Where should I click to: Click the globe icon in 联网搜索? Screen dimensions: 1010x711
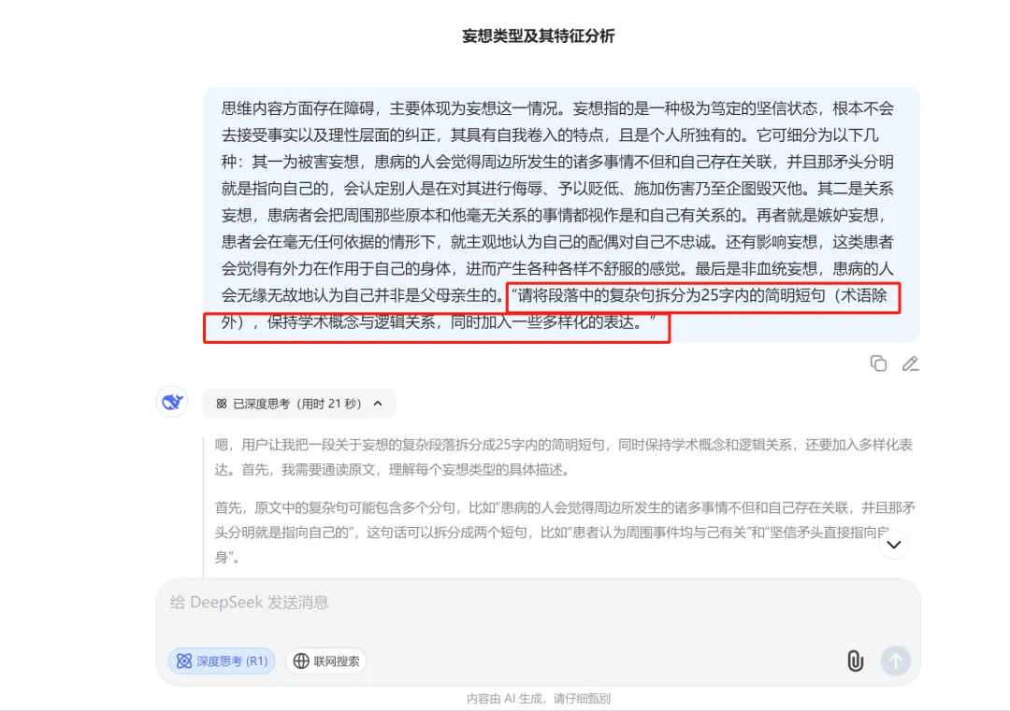coord(301,661)
